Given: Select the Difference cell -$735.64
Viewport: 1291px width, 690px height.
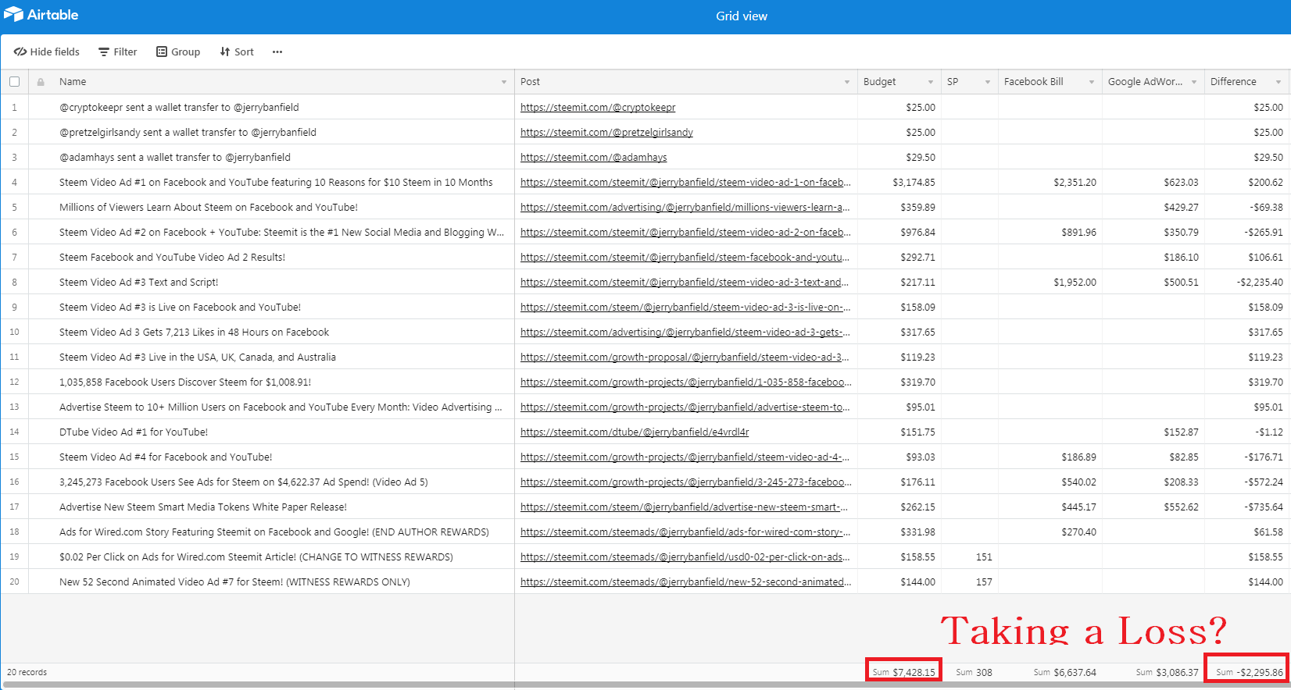Looking at the screenshot, I should pyautogui.click(x=1248, y=507).
